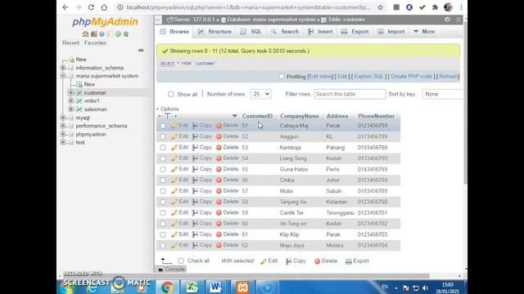Expand the mysql database node
This screenshot has height=294, width=524.
pyautogui.click(x=63, y=118)
